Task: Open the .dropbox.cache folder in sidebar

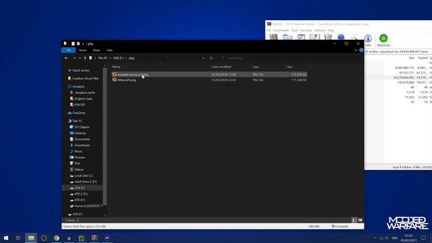Action: 85,92
